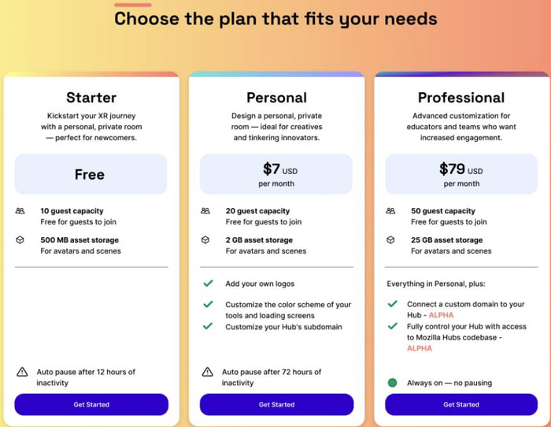
Task: Click the Starter plan guest capacity people icon
Action: coord(20,211)
